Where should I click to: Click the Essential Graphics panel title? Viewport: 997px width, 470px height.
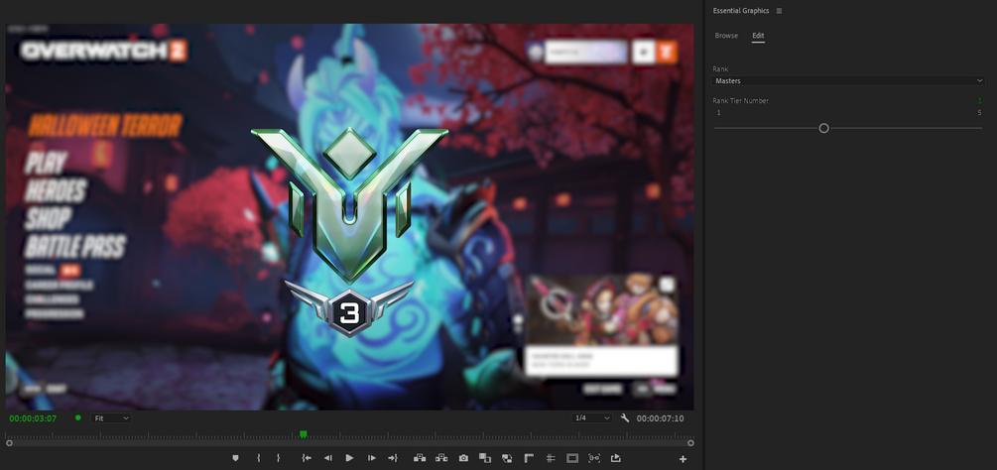point(741,11)
